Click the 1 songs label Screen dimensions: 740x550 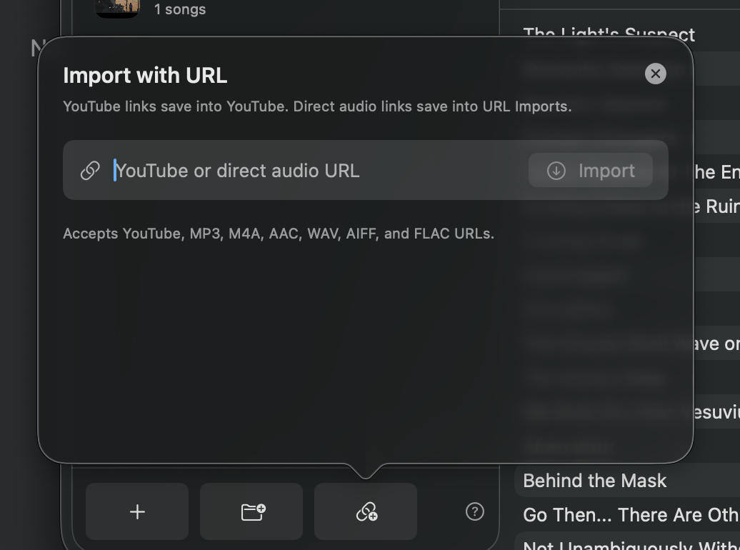(x=180, y=9)
